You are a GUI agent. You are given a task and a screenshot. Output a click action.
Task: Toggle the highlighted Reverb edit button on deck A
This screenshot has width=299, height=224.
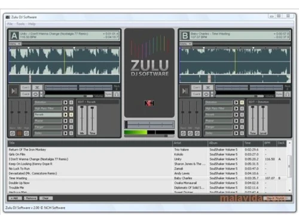click(71, 115)
